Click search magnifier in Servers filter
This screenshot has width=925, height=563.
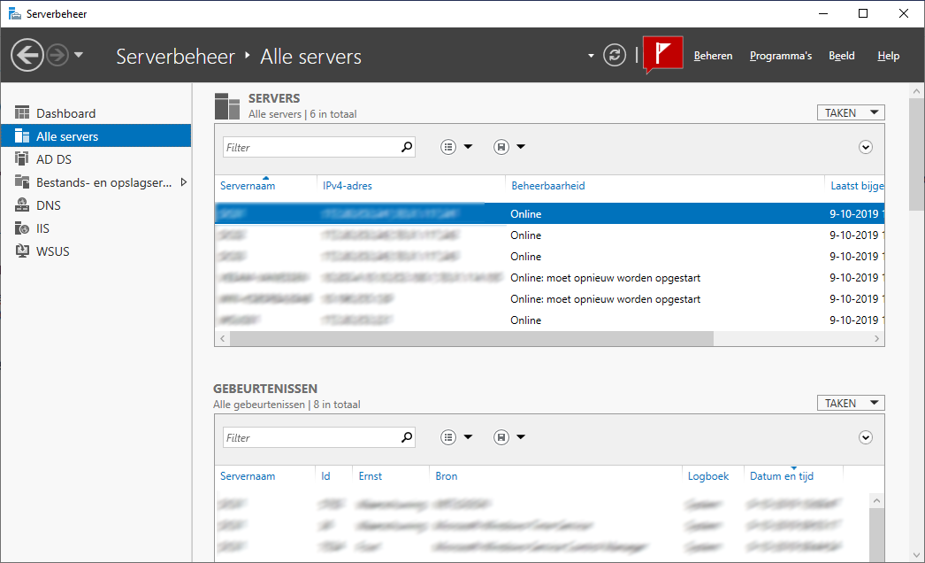click(407, 148)
